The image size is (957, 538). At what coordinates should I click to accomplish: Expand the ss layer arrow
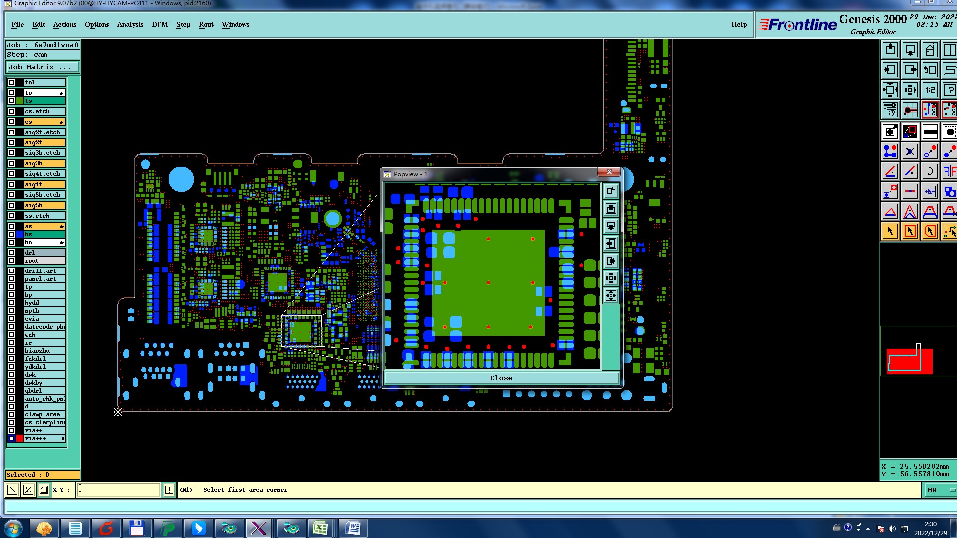(62, 227)
